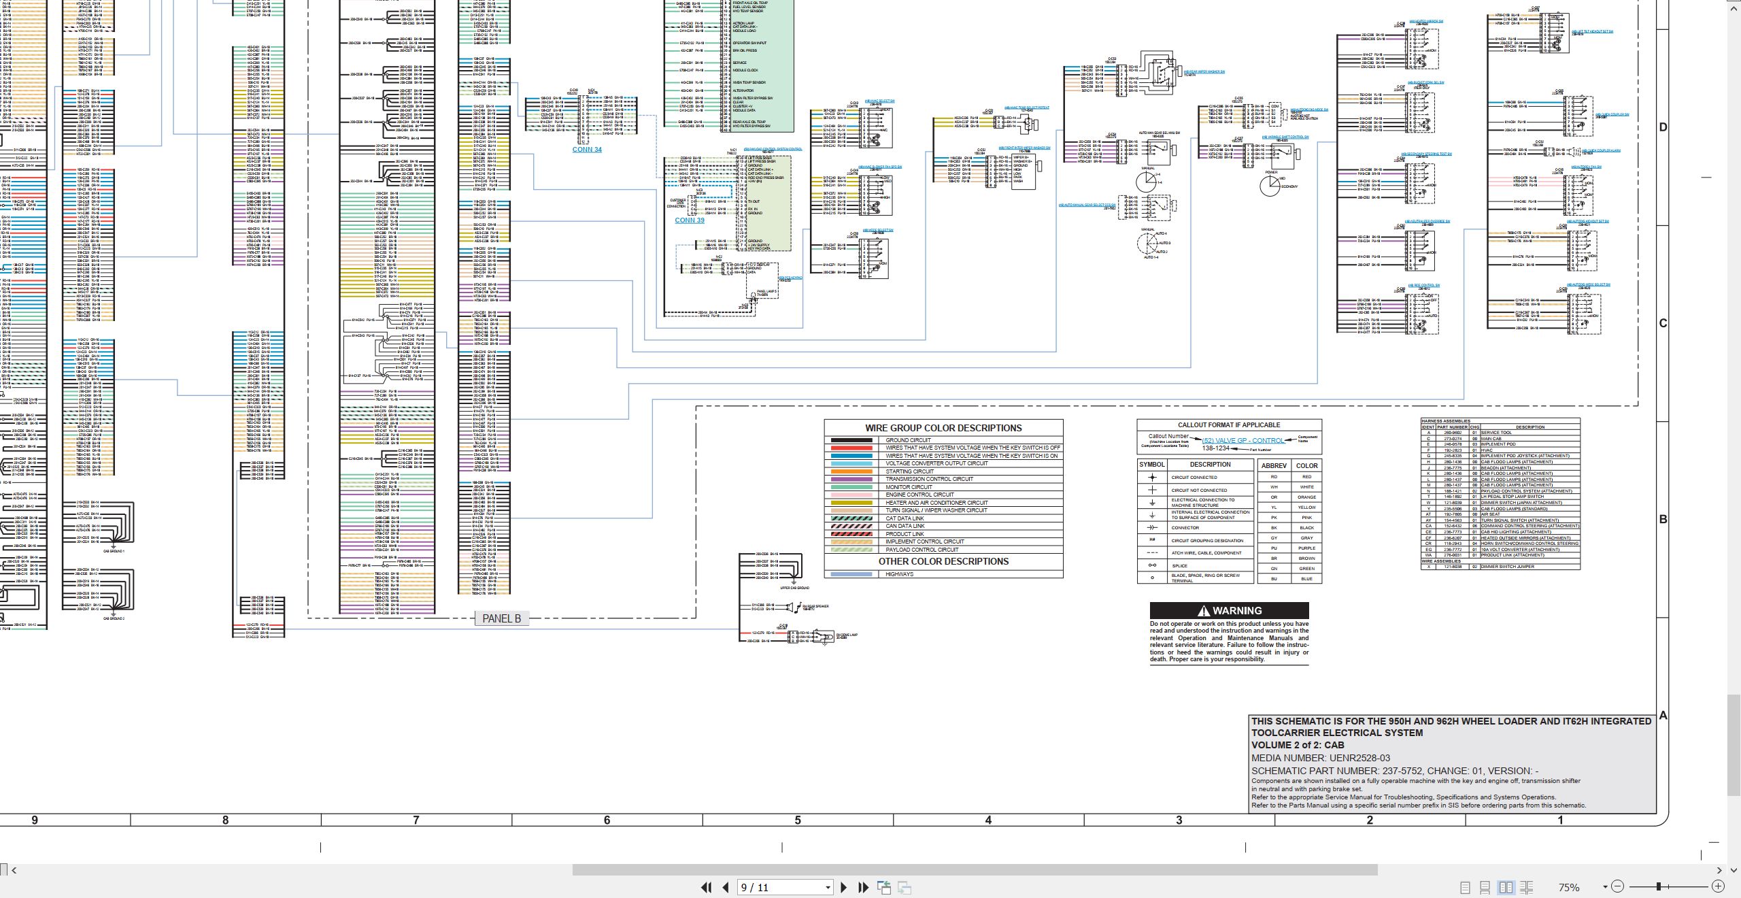Click the Transmission Control Circuit legend text
Image resolution: width=1741 pixels, height=898 pixels.
coord(930,479)
